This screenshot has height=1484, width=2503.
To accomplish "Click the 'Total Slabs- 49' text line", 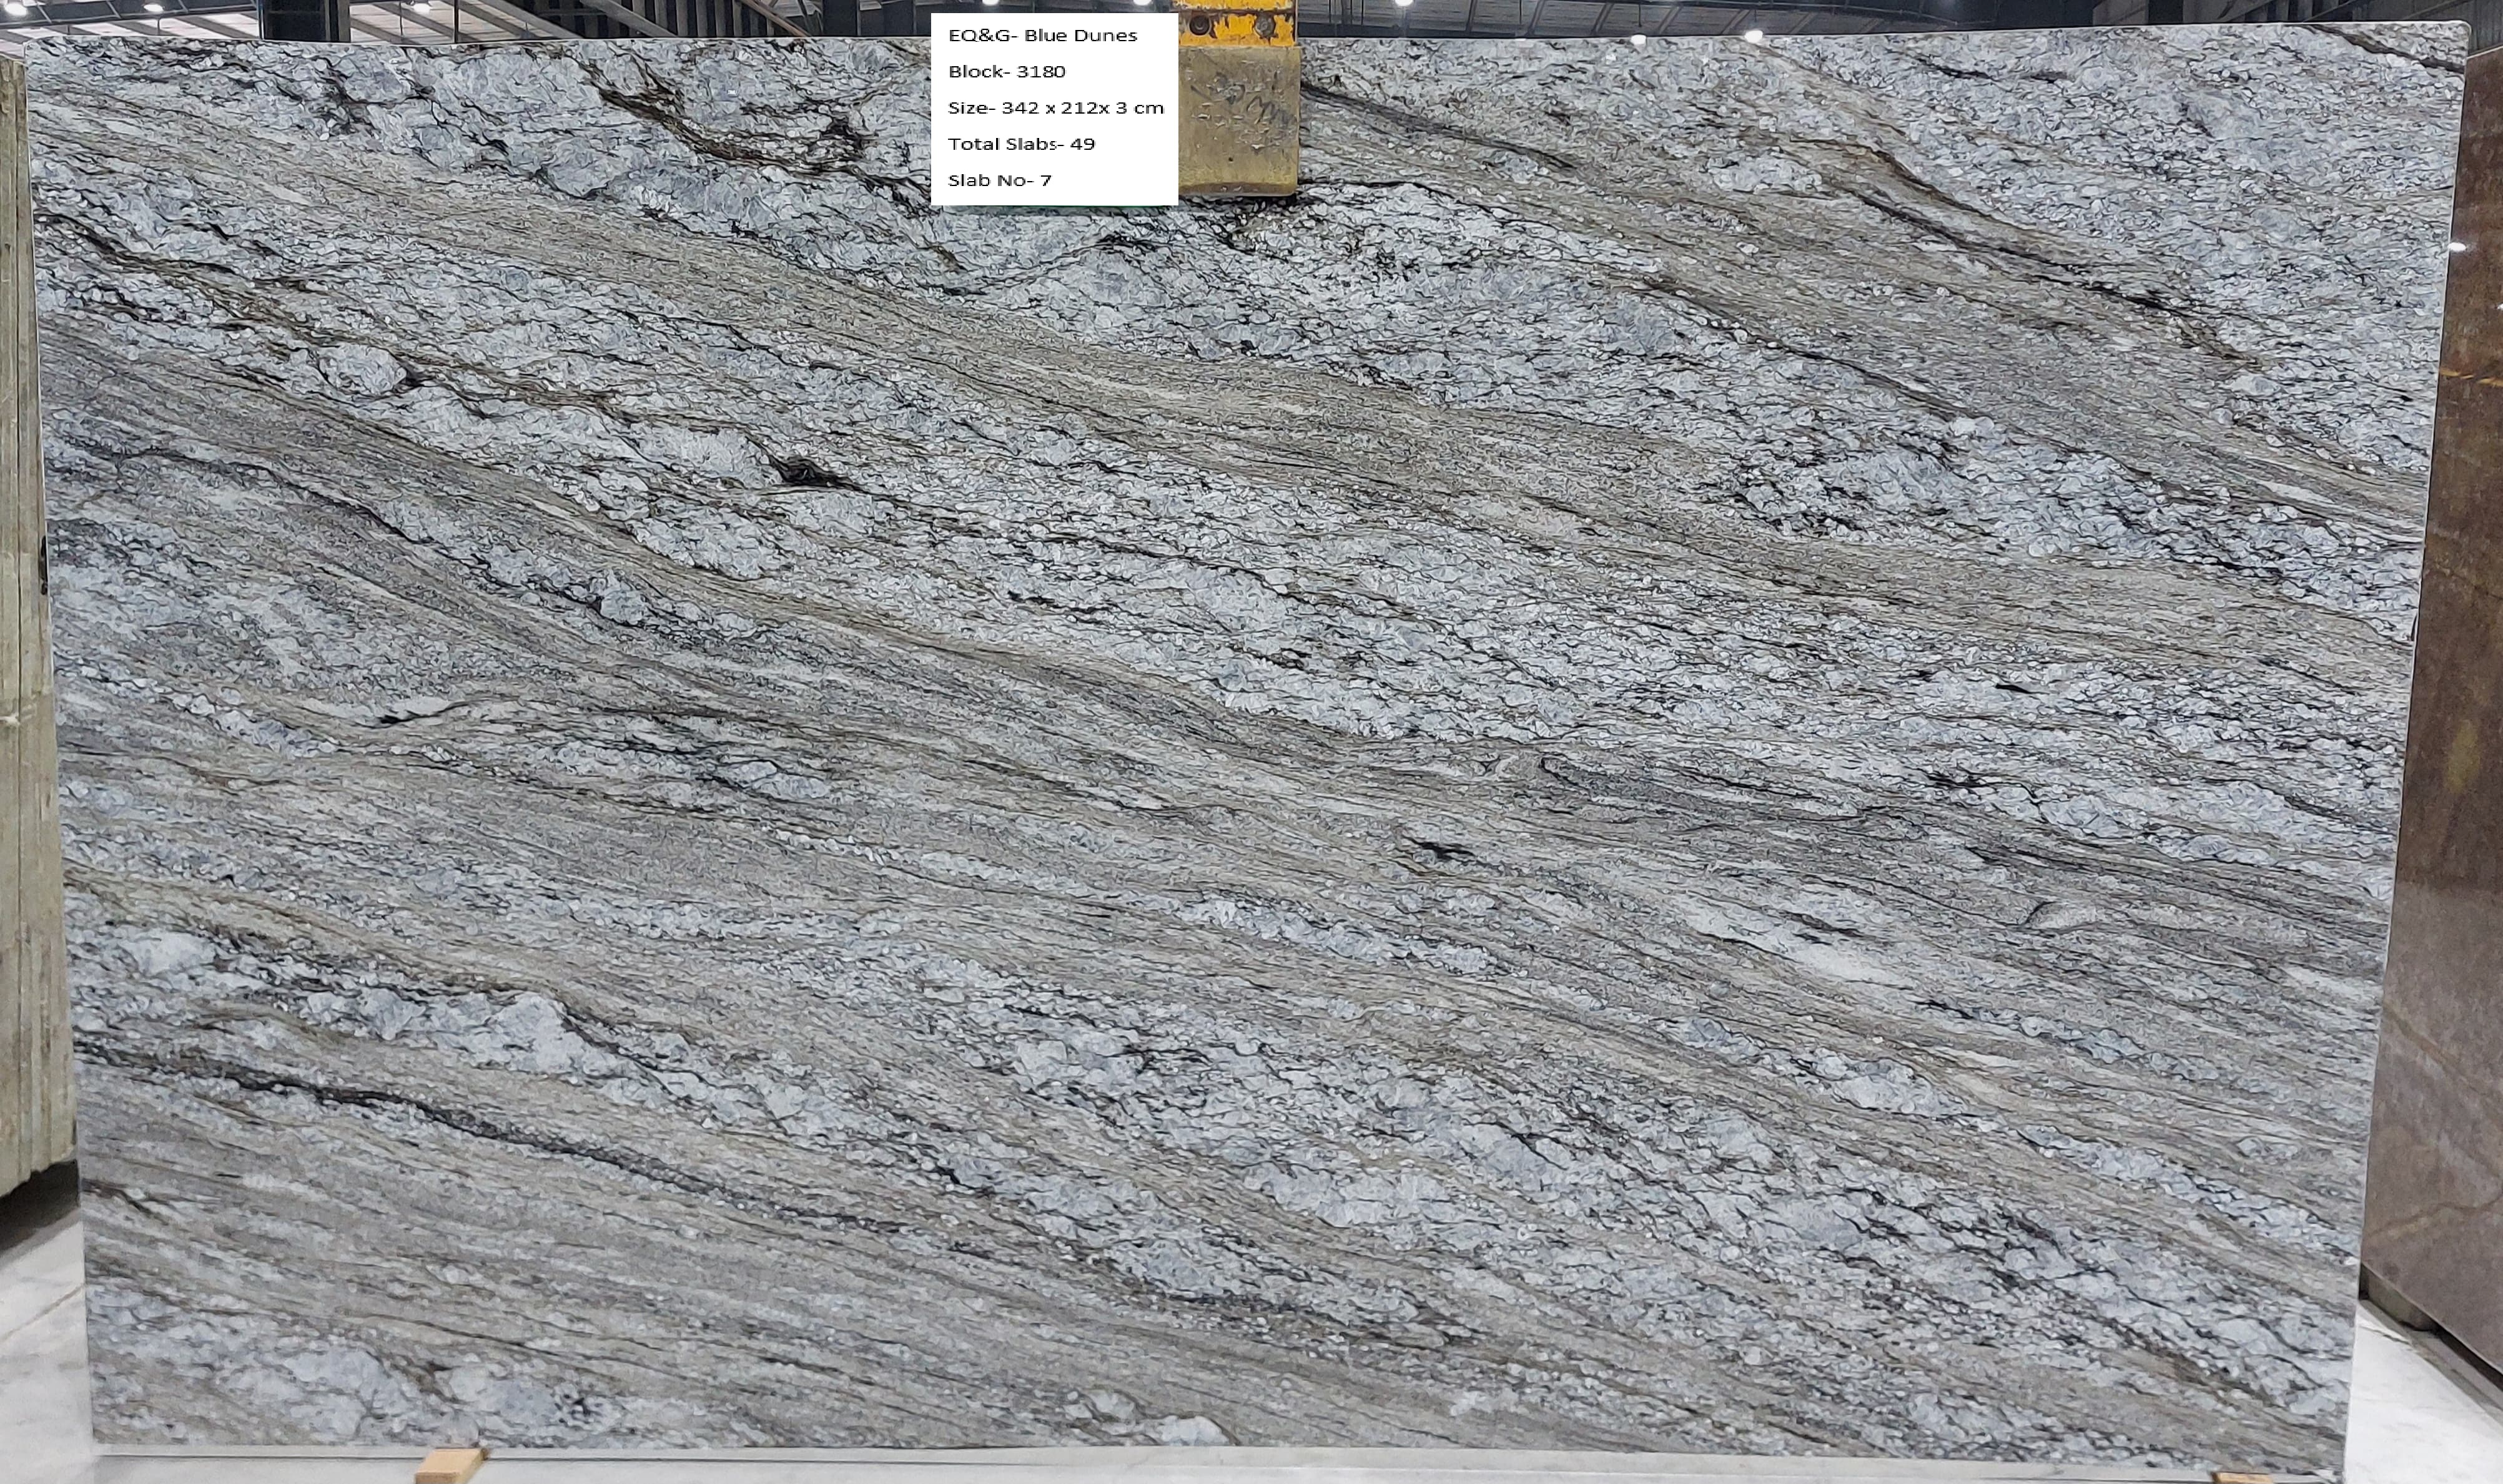I will (1021, 144).
